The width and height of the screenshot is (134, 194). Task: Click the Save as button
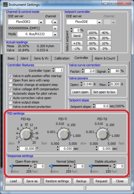32,181
